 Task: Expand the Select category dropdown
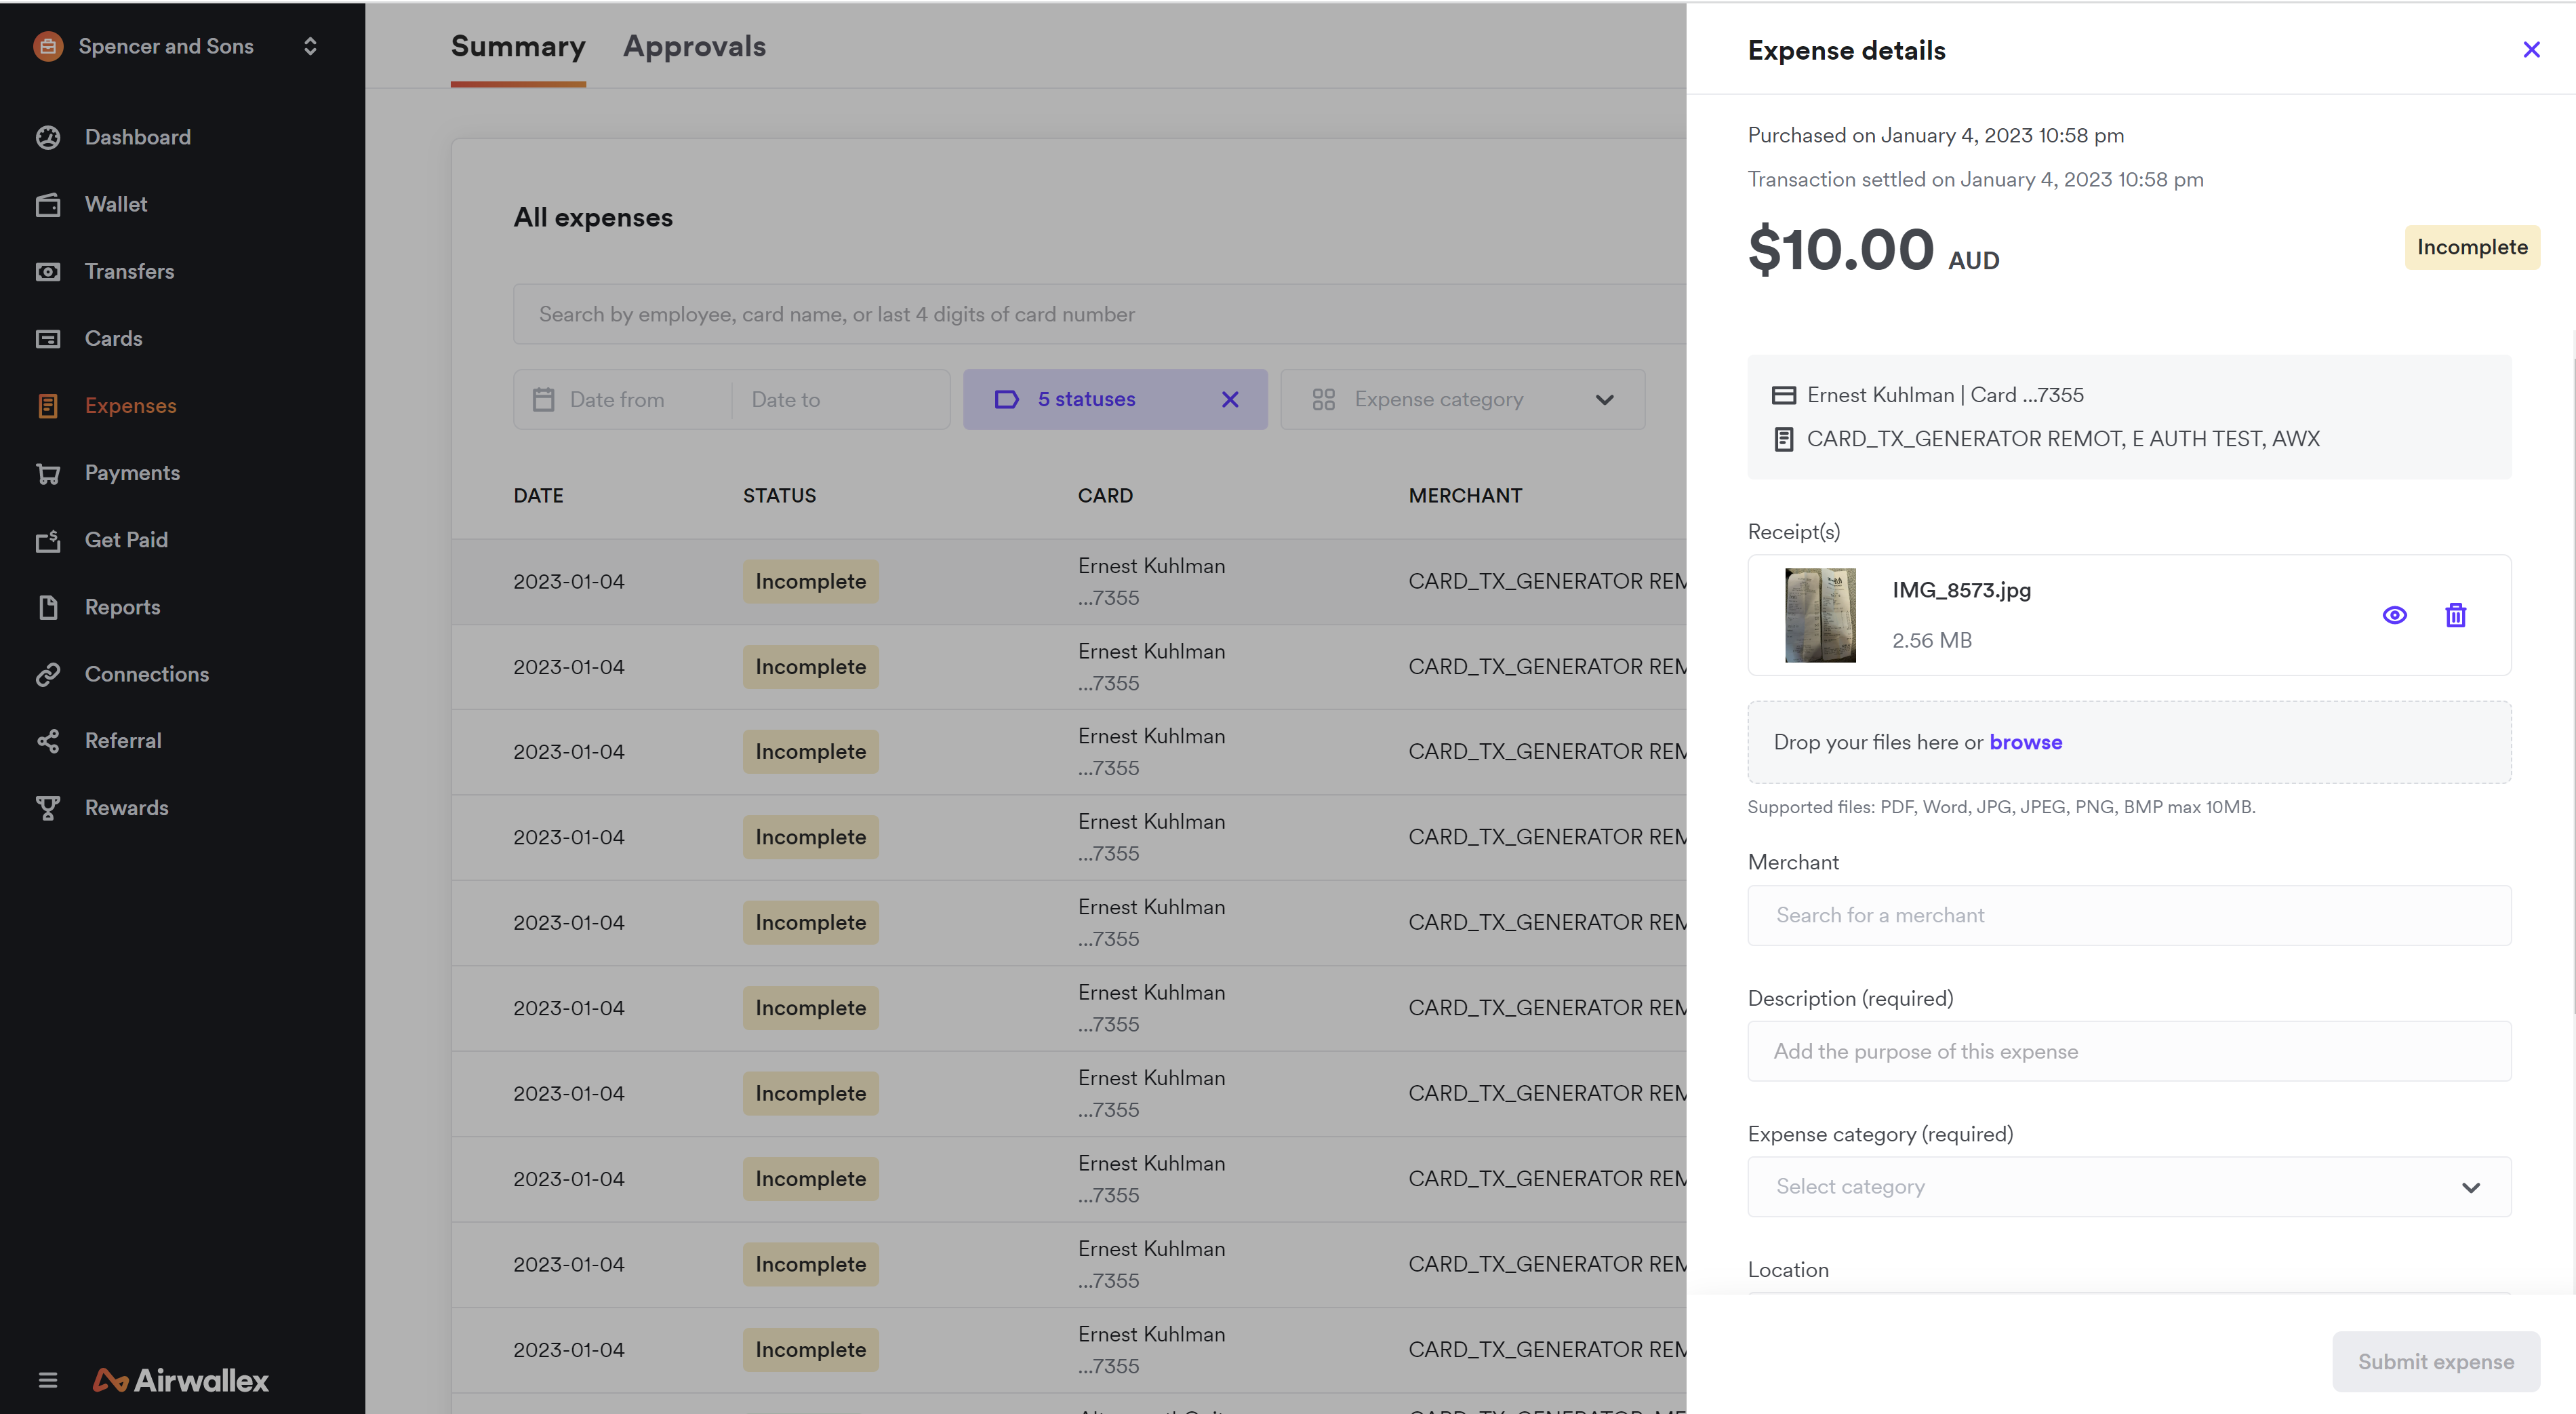coord(2129,1187)
